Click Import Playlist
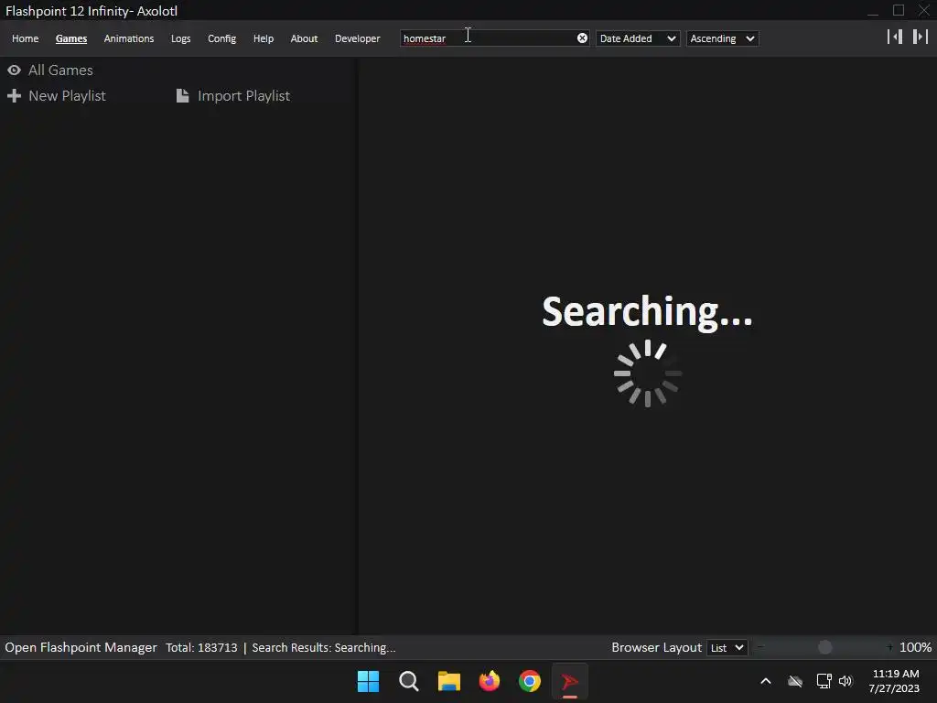 point(243,95)
